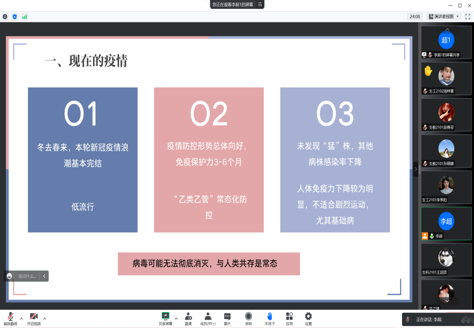Image resolution: width=474 pixels, height=328 pixels.
Task: Enter full screen mode
Action: (x=467, y=16)
